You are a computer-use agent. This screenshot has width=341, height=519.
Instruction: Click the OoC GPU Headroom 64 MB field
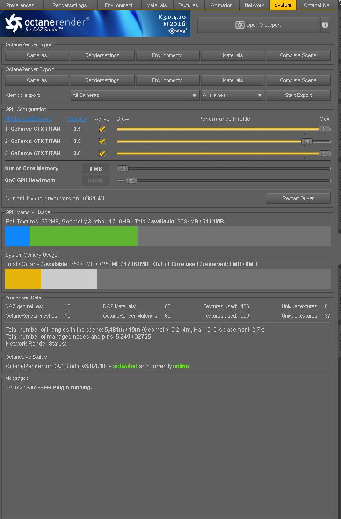point(95,181)
